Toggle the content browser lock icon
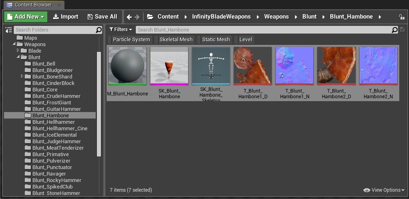This screenshot has height=199, width=409. (402, 17)
